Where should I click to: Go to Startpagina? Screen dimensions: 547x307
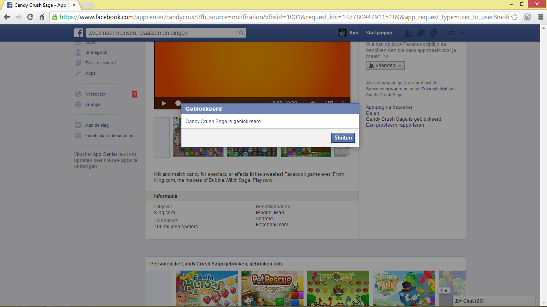(379, 33)
